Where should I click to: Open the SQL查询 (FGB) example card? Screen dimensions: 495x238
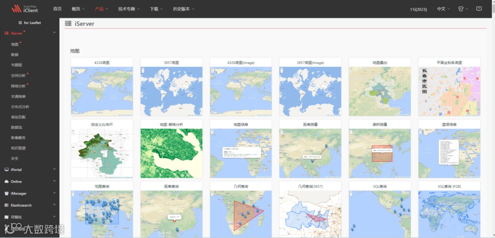pos(449,210)
